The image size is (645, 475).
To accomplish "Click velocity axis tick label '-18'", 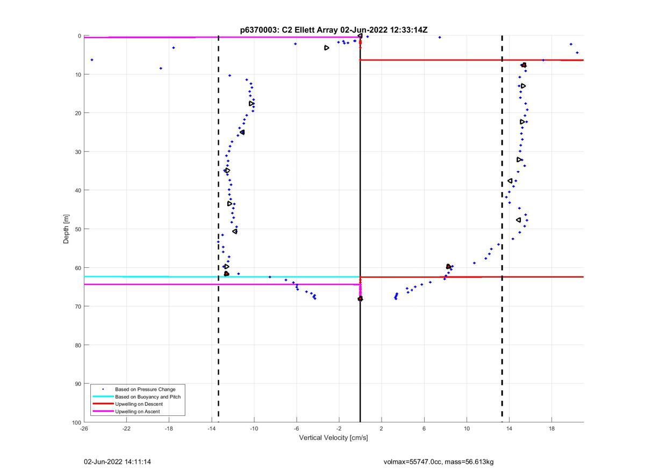I will click(x=169, y=428).
